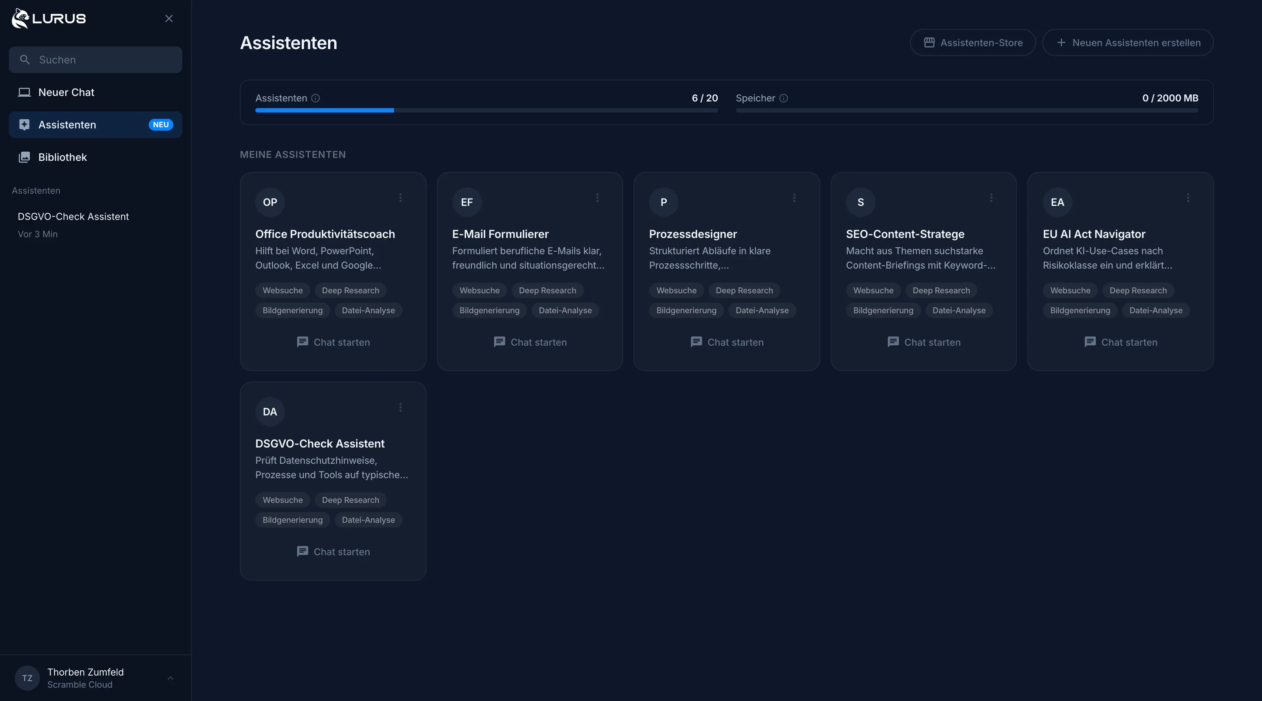Open the Assistenten-Store

click(972, 43)
